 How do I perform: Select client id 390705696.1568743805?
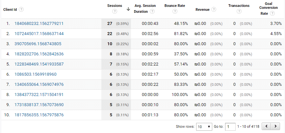tap(38, 44)
